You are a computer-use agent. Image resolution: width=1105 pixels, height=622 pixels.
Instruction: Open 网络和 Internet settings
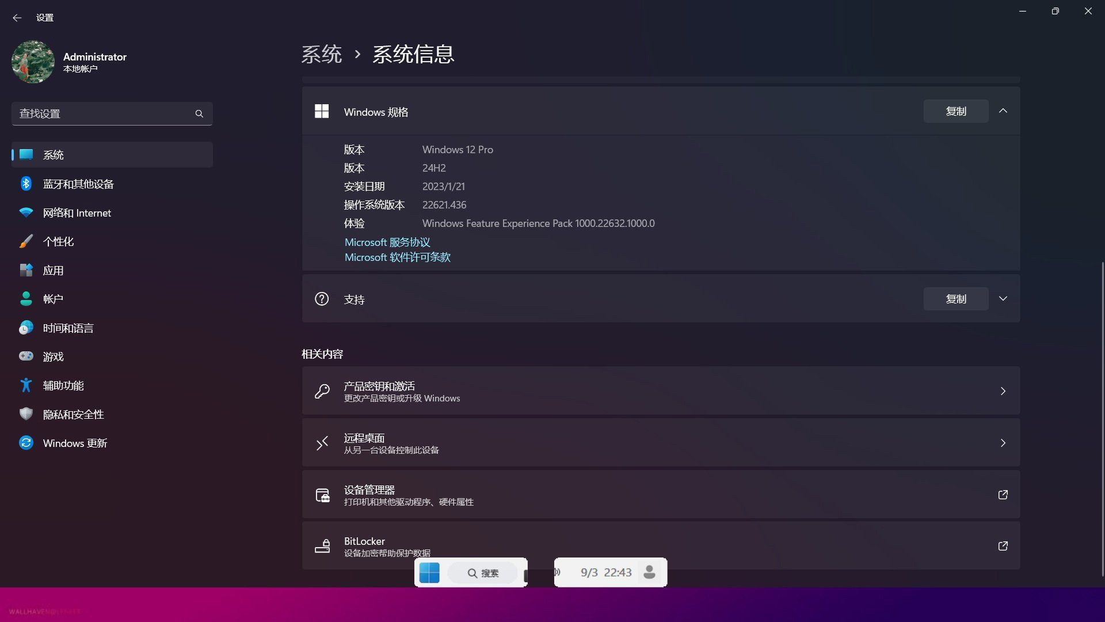pos(112,213)
